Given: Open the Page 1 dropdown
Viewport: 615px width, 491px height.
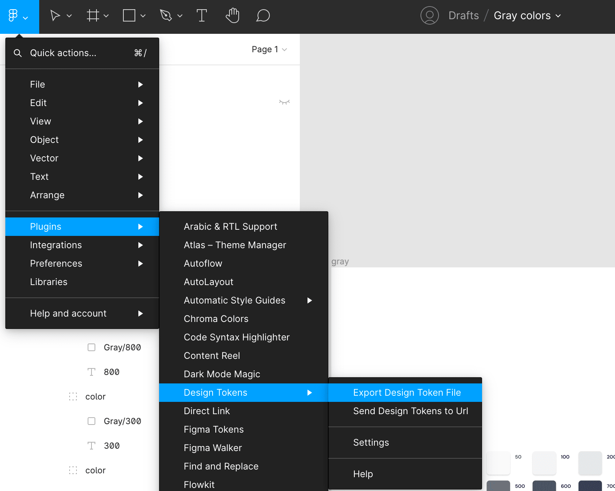Looking at the screenshot, I should click(x=269, y=49).
